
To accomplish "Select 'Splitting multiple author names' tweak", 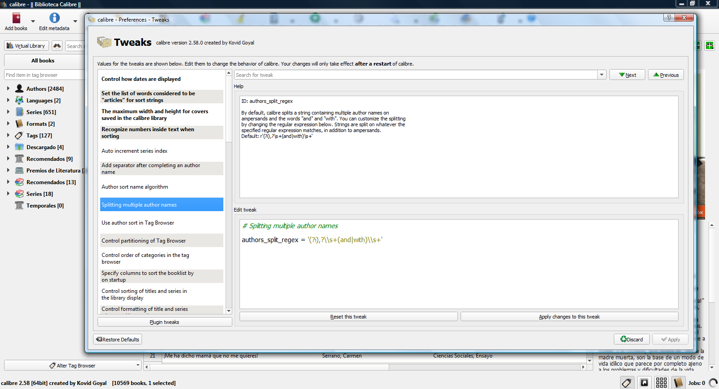I will pyautogui.click(x=162, y=204).
